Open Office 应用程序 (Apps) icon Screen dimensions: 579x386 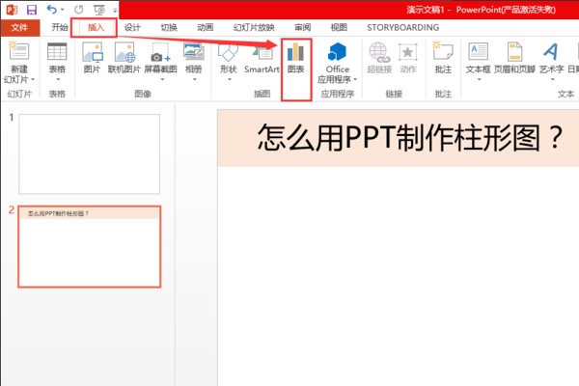[337, 52]
